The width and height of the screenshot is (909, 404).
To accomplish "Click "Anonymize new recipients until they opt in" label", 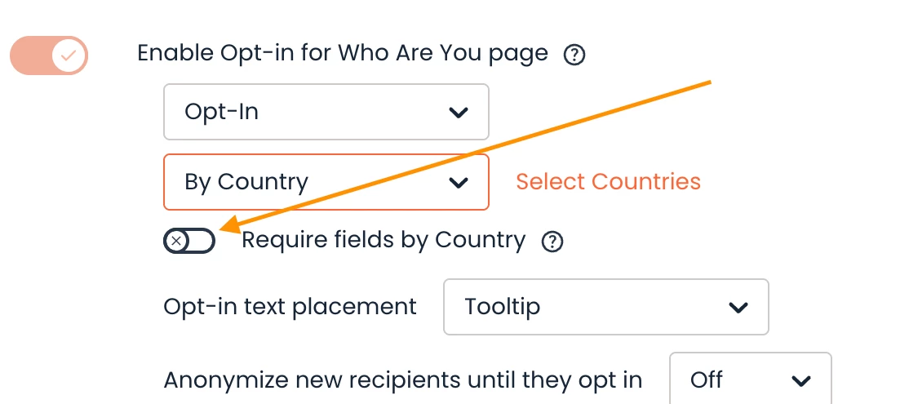I will tap(402, 380).
